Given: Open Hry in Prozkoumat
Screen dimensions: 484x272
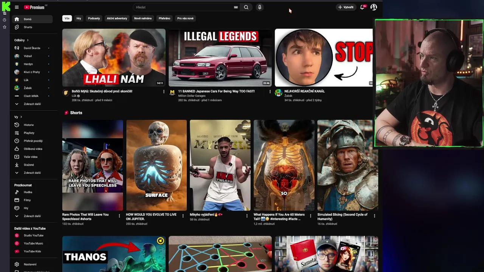Looking at the screenshot, I should (x=32, y=208).
